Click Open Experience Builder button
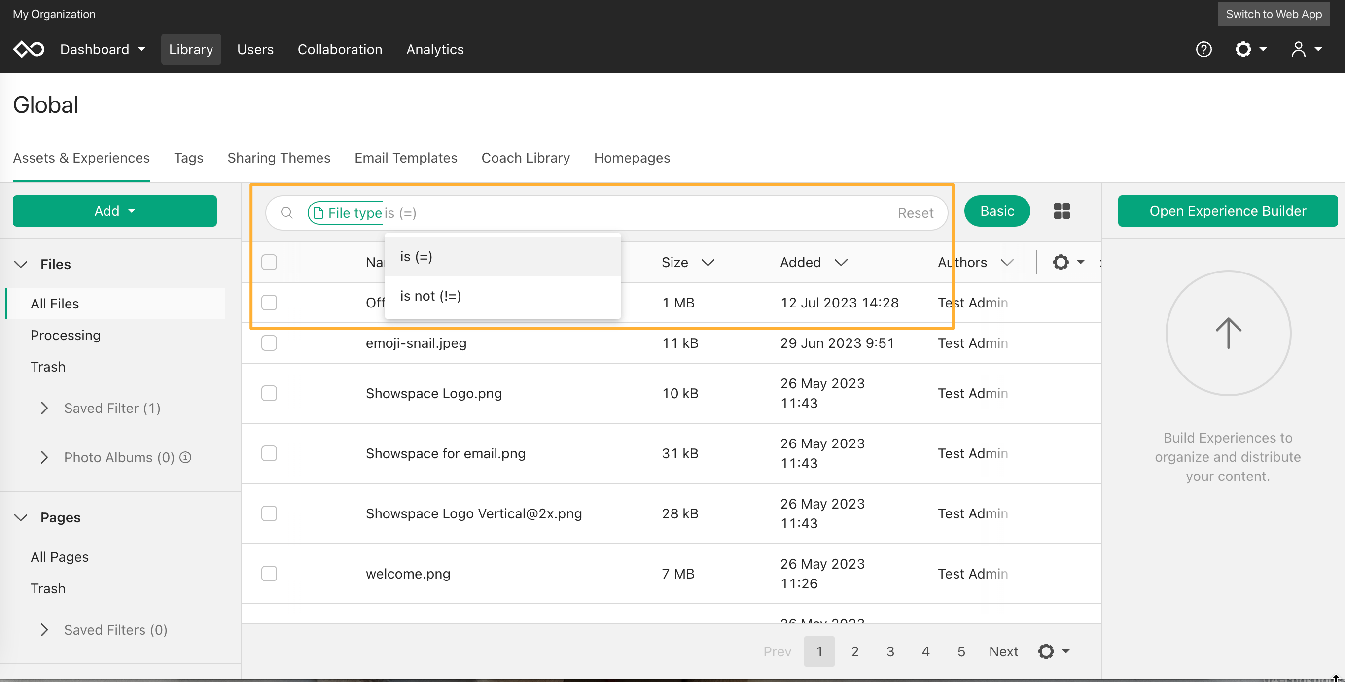The width and height of the screenshot is (1345, 682). click(x=1228, y=211)
